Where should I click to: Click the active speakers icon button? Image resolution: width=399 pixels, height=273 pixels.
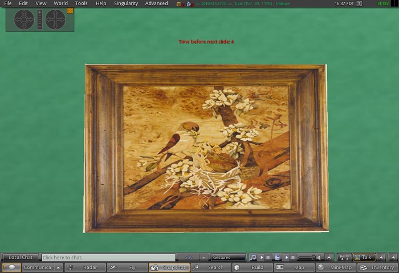tap(344, 258)
